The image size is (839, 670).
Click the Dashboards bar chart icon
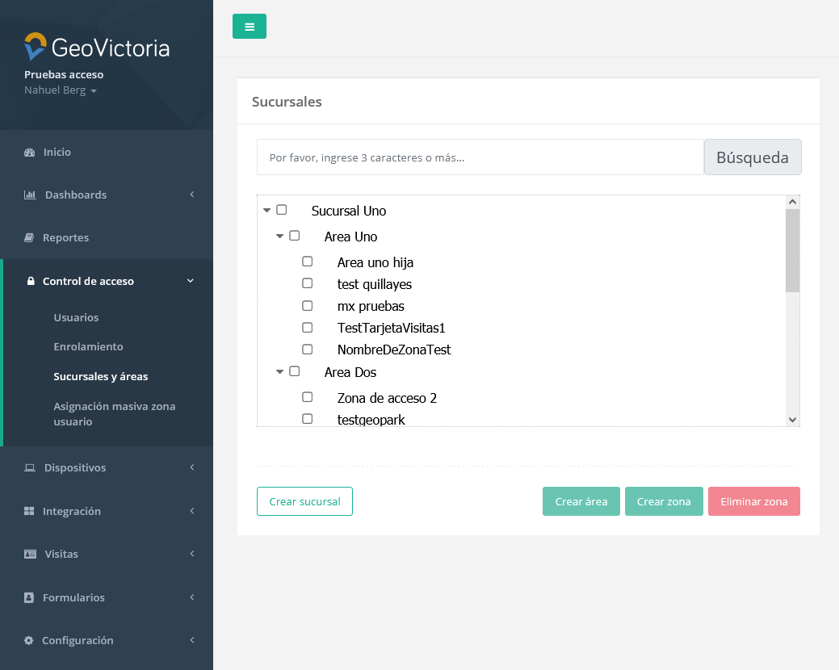click(30, 195)
